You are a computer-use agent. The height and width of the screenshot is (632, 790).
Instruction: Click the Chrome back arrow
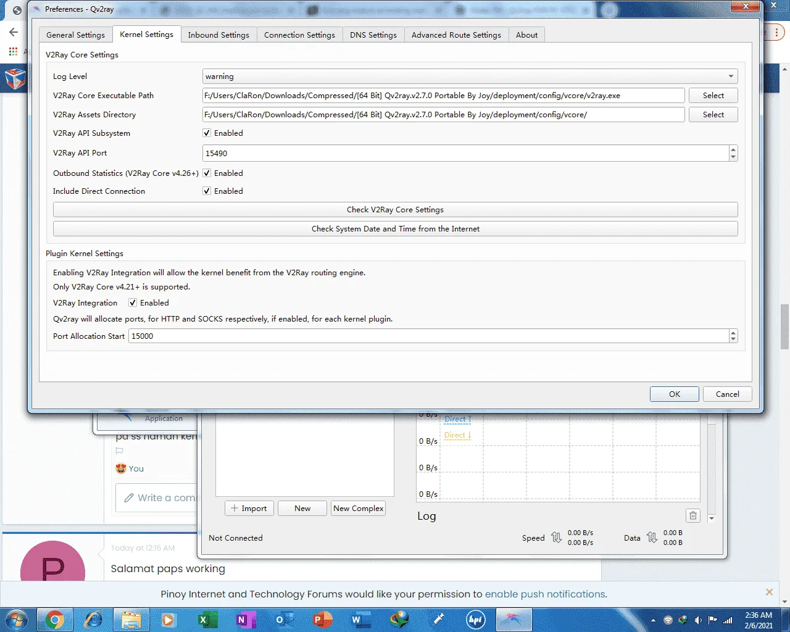(x=14, y=32)
